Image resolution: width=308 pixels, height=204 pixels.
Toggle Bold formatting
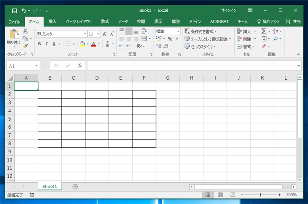point(39,44)
